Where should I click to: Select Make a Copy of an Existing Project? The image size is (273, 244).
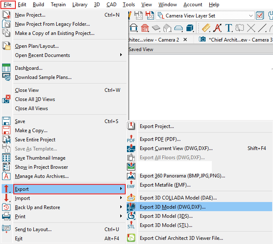coord(70,33)
